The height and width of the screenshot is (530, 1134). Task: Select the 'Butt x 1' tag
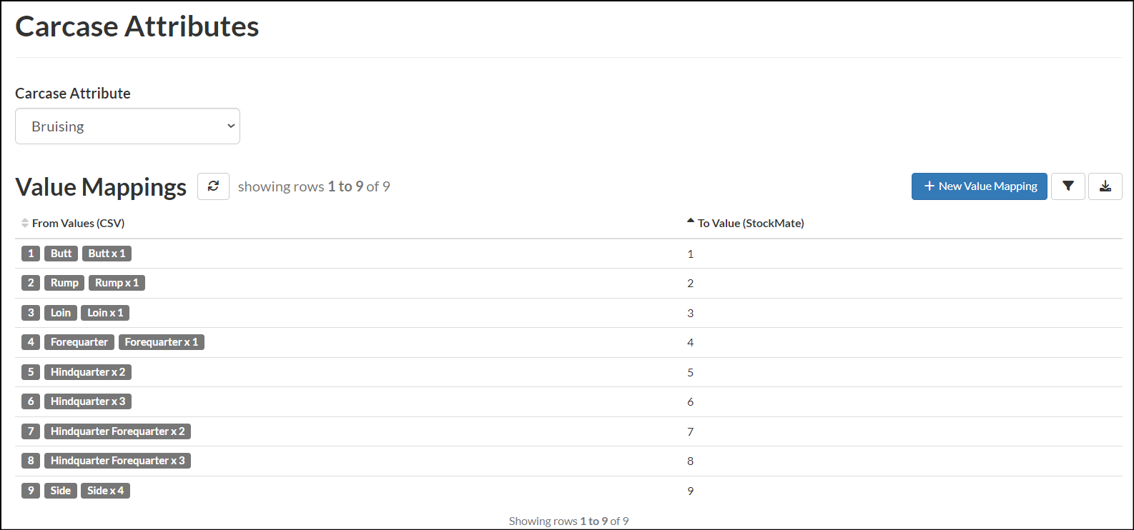pos(107,254)
